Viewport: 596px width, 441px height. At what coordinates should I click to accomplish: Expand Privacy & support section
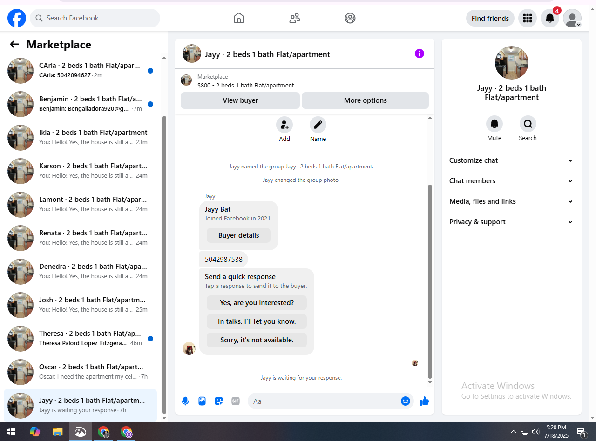tap(511, 222)
